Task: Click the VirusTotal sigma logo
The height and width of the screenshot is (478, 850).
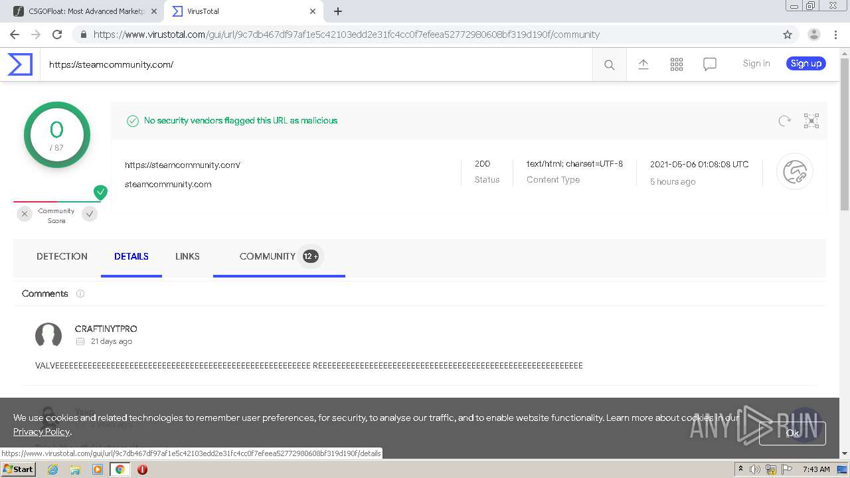Action: pos(20,64)
